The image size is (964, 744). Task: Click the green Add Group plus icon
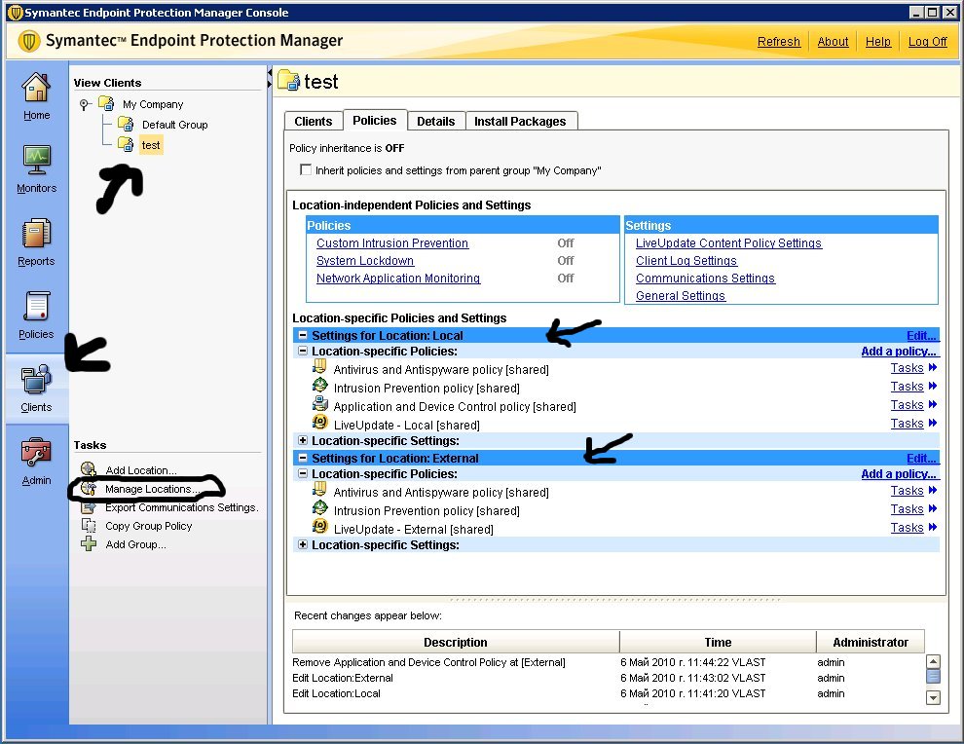89,544
